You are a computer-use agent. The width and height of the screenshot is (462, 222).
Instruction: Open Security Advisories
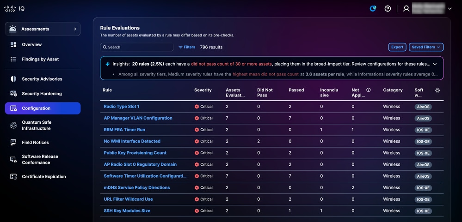(42, 79)
